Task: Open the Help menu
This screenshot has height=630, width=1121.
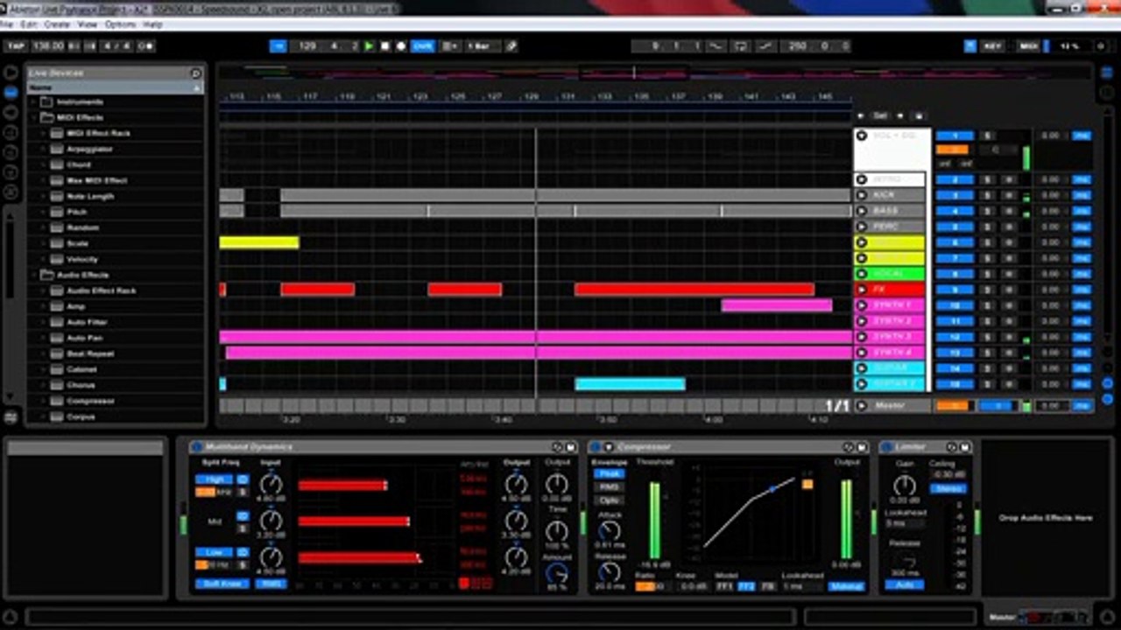Action: pos(152,24)
